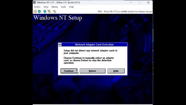The image size is (186, 105).
Task: Click the 'release mouse' status message
Action: [125, 12]
